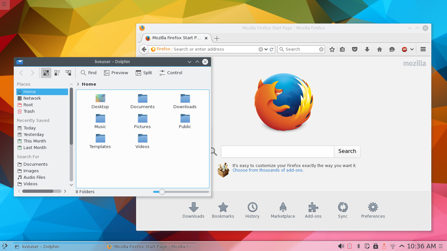Open Preferences from Firefox start page
The image size is (447, 251).
373,210
